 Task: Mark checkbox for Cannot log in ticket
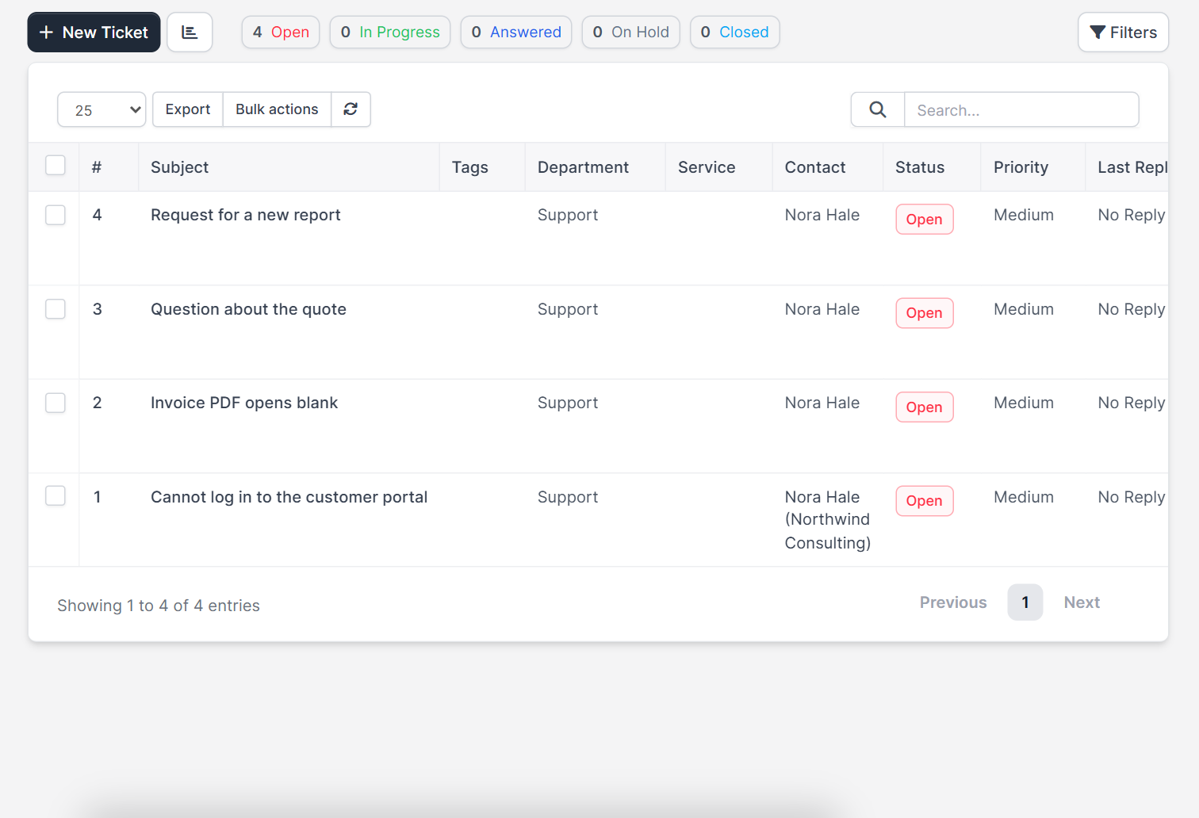56,495
